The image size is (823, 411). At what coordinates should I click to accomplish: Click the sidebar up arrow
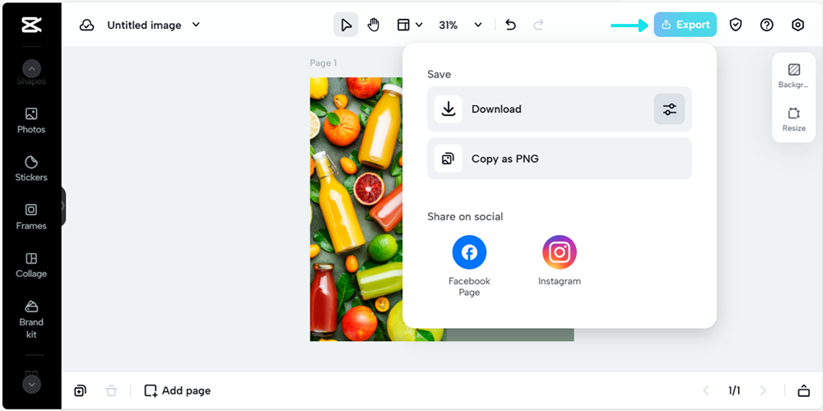(x=31, y=69)
